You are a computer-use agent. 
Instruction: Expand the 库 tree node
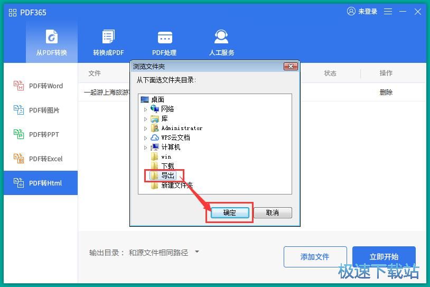(145, 119)
